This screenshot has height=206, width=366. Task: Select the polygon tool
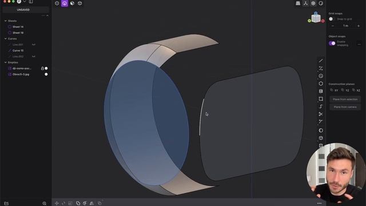click(321, 84)
